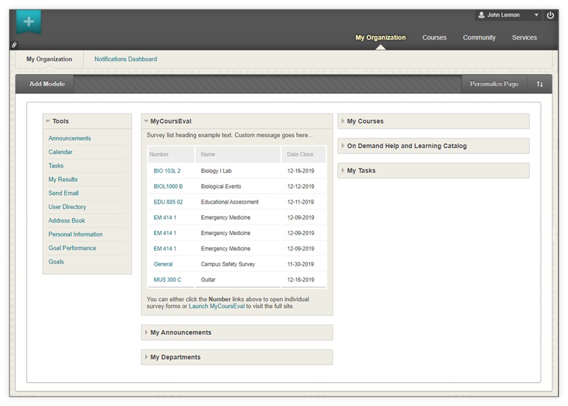568x406 pixels.
Task: Switch to the Courses tab
Action: (434, 37)
